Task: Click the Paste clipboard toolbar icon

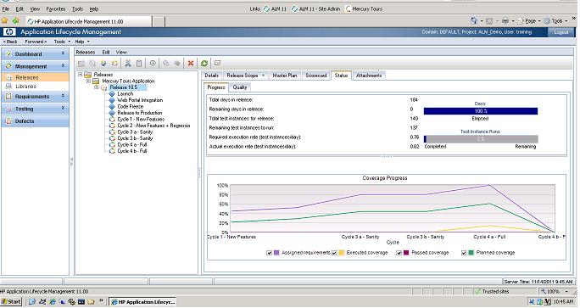Action: click(x=139, y=64)
